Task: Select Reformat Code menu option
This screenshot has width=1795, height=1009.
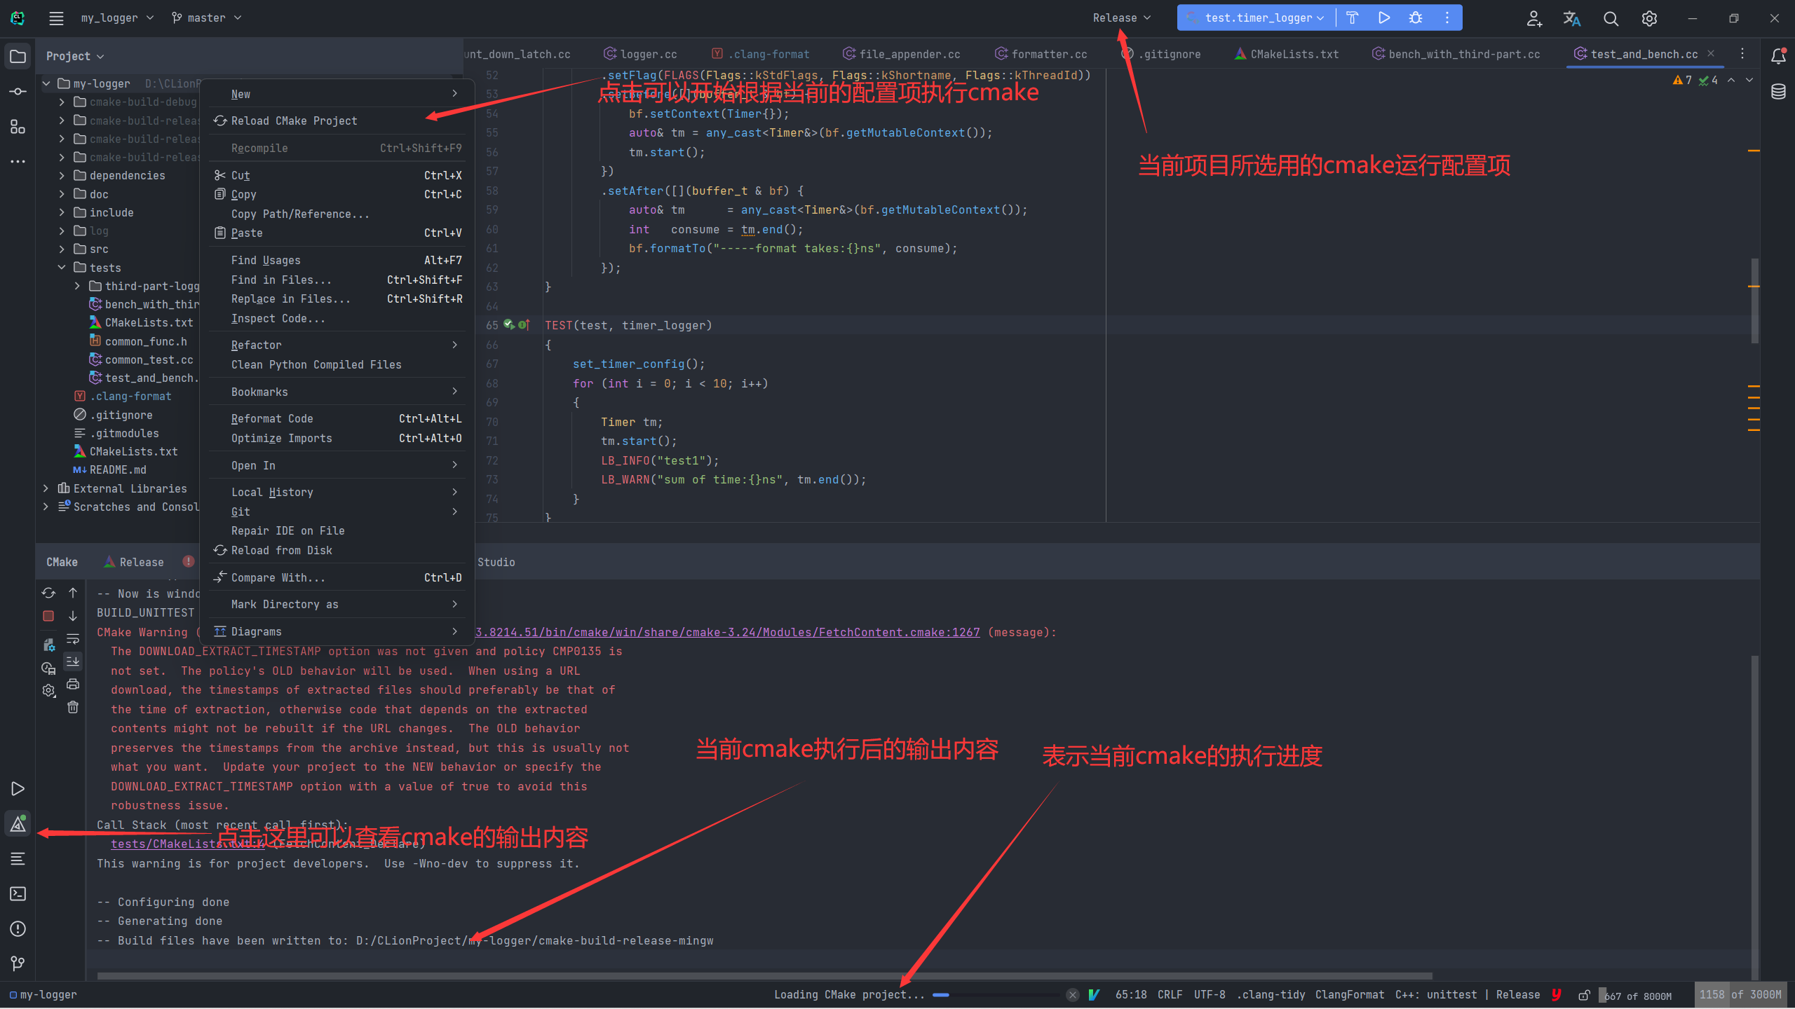Action: [273, 419]
